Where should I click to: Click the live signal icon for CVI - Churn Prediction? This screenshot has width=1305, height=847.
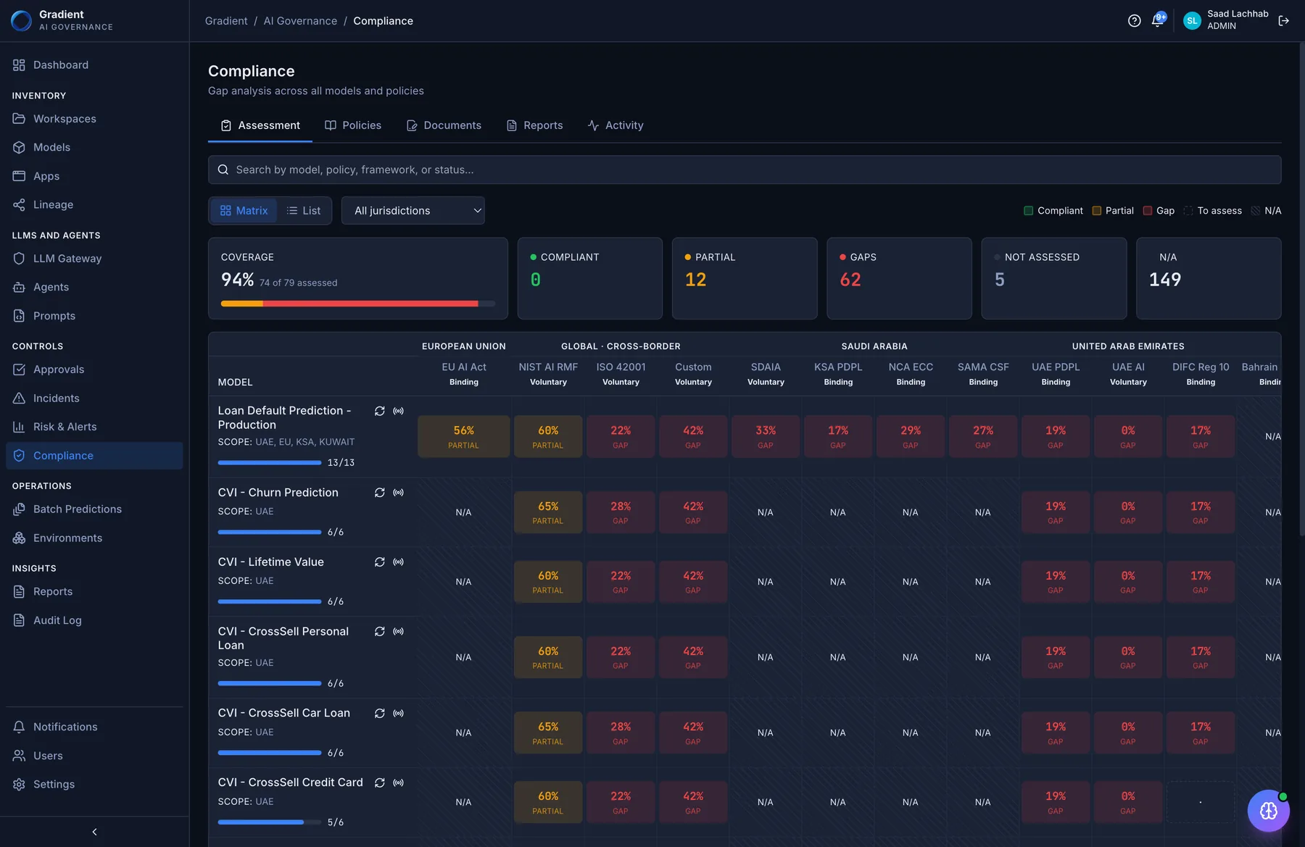tap(398, 493)
